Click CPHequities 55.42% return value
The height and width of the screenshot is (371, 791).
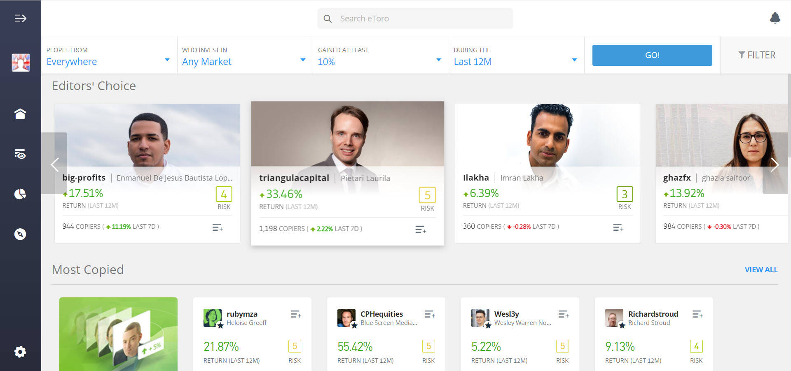(x=355, y=347)
